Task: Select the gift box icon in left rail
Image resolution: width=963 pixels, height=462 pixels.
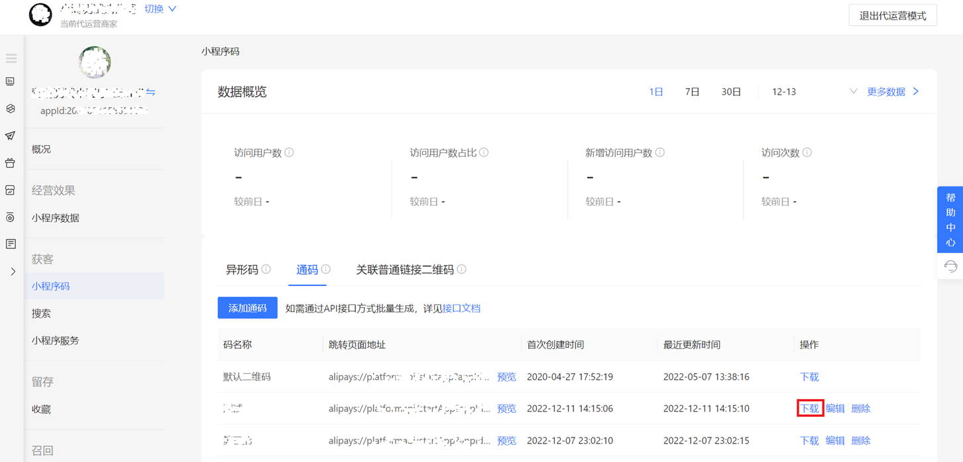Action: [11, 163]
